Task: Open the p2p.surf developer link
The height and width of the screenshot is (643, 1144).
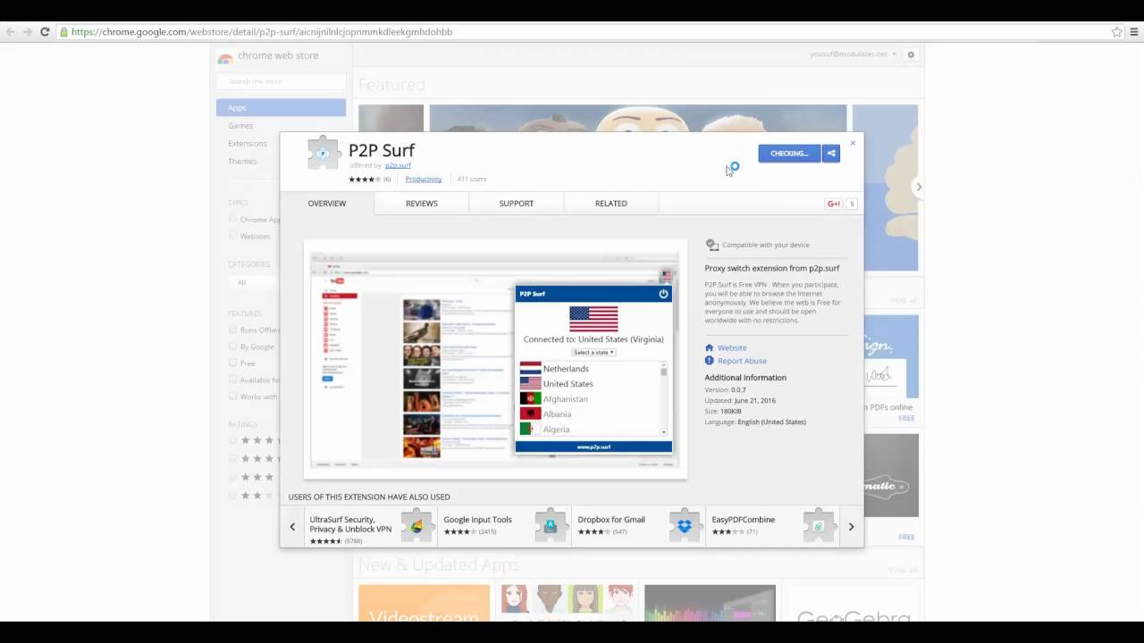Action: 398,165
